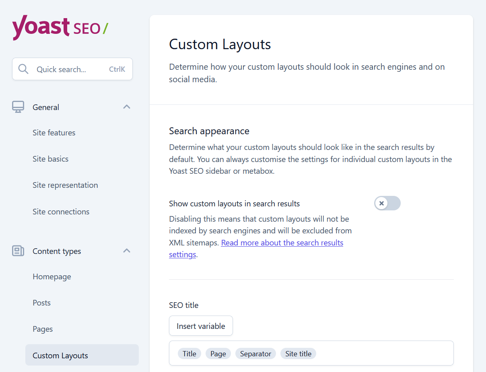Select Custom Layouts in the sidebar
The height and width of the screenshot is (372, 486).
[x=60, y=355]
